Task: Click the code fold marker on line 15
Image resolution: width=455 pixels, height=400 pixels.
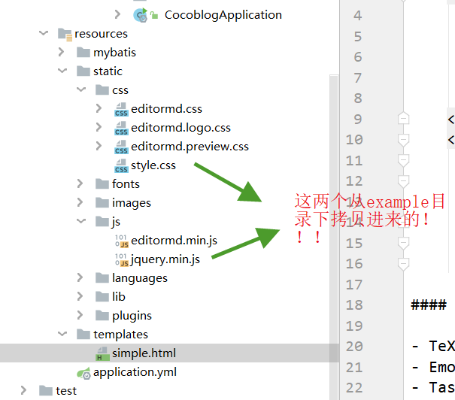Action: tap(403, 244)
